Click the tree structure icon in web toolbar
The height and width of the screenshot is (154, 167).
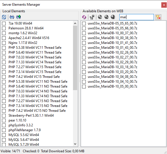pyautogui.click(x=92, y=17)
